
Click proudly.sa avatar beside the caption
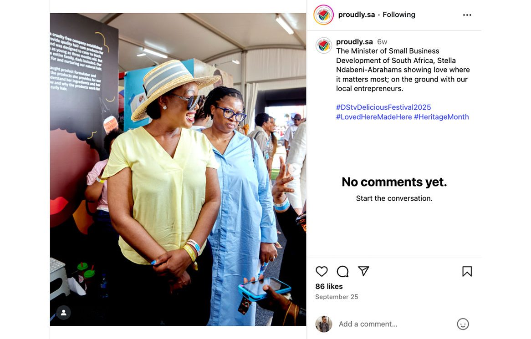point(324,46)
